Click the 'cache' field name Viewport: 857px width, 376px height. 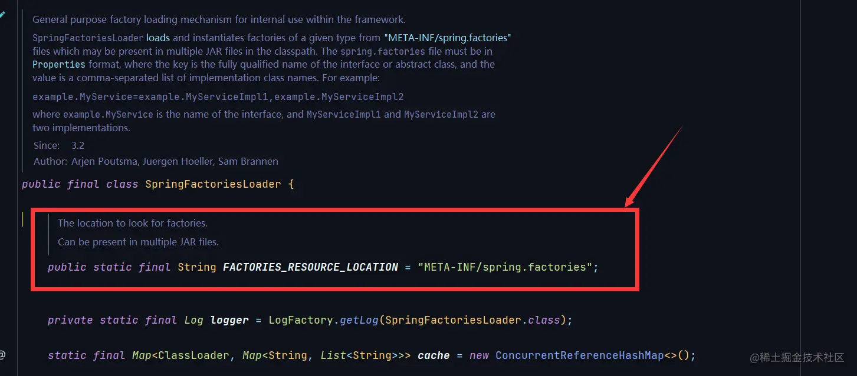coord(434,355)
